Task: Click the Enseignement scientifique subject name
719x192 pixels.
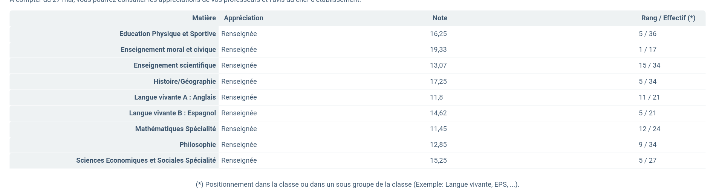Action: (x=175, y=65)
